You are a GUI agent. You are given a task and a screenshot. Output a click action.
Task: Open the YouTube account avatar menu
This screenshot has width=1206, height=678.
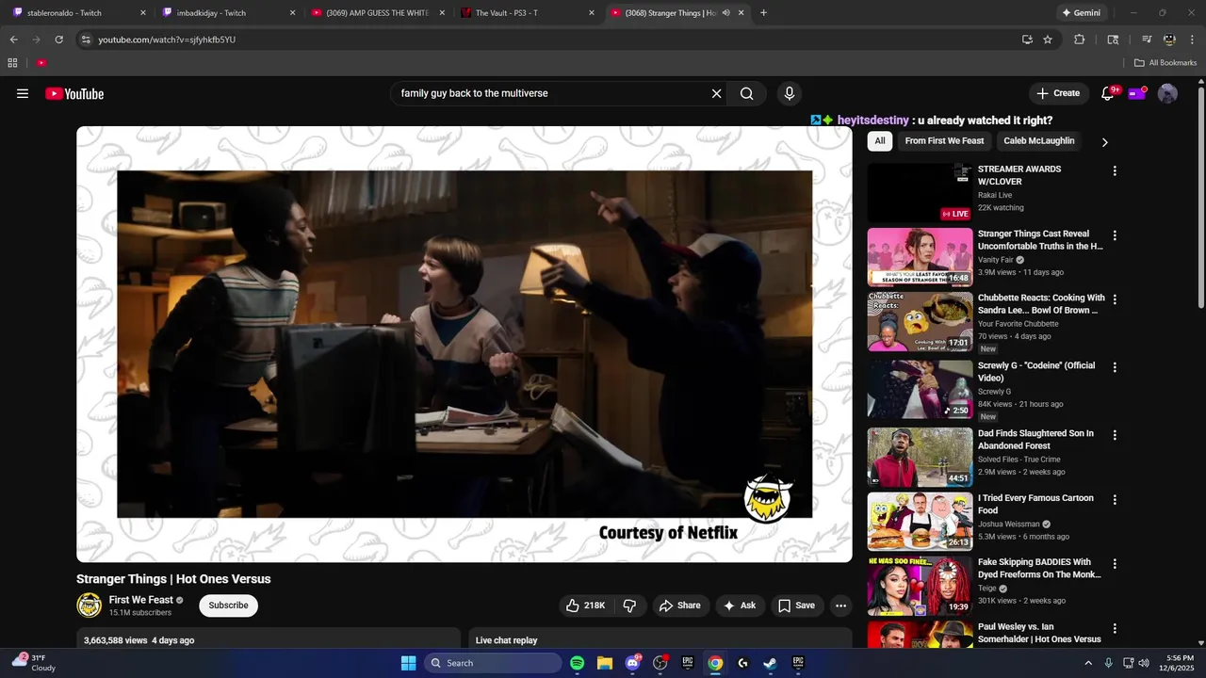pos(1167,93)
